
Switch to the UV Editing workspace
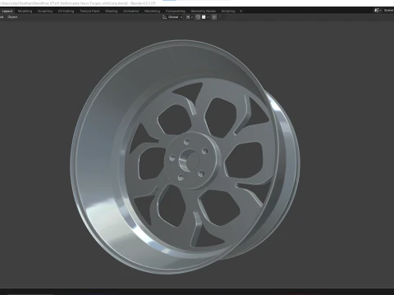(66, 11)
